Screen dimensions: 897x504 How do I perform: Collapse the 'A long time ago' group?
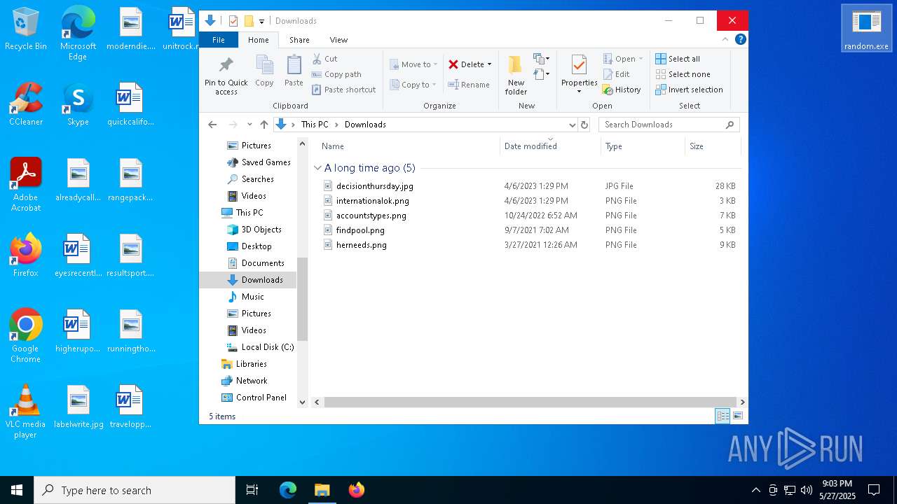click(317, 168)
